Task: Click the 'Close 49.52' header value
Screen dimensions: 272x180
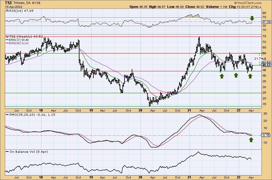Action: click(x=195, y=7)
